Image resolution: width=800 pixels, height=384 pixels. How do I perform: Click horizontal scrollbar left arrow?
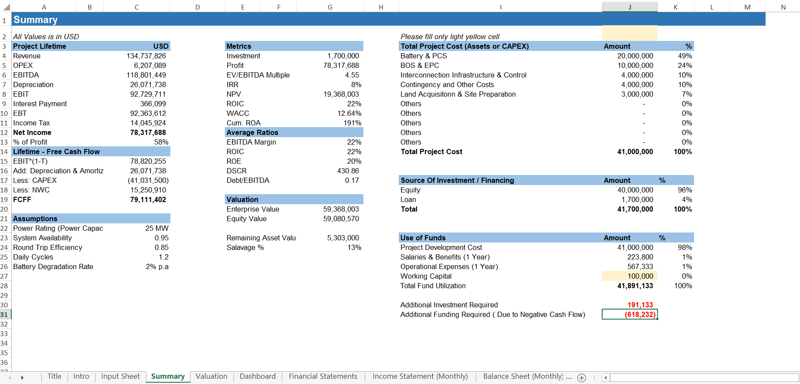[x=606, y=377]
